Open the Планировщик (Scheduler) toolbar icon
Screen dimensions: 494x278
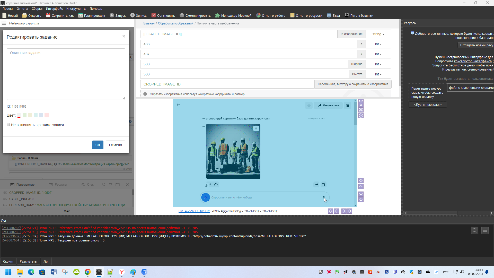coord(81,15)
